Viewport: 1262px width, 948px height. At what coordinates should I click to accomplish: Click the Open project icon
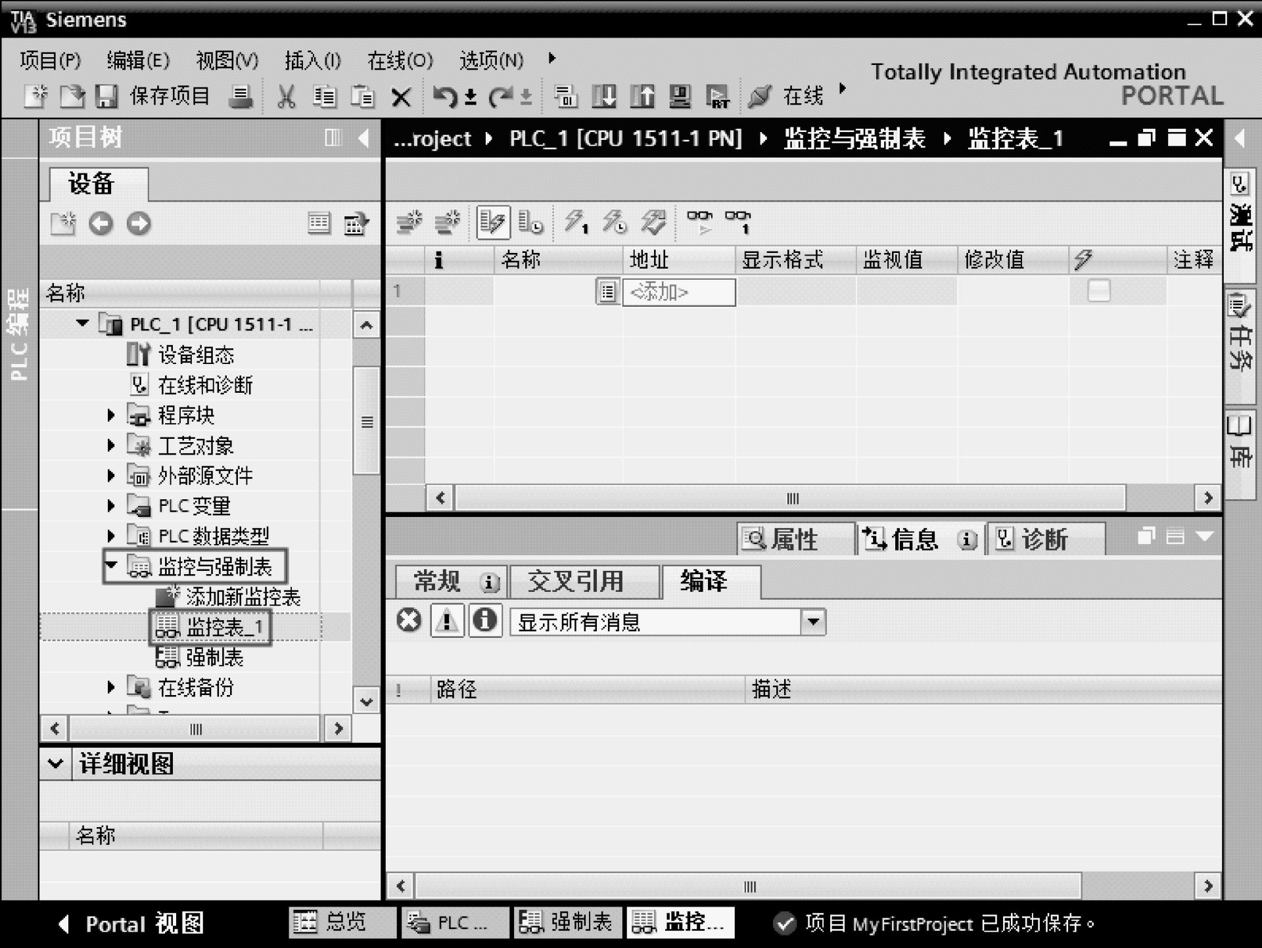(x=72, y=97)
